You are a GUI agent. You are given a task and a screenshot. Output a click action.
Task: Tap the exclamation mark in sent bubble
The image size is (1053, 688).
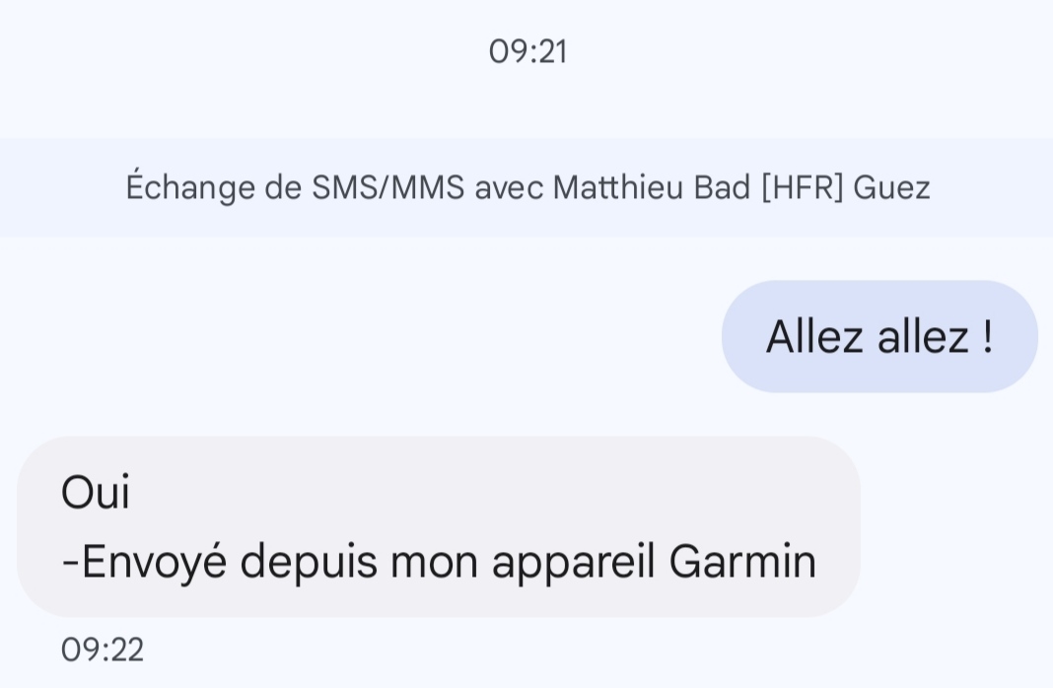[x=987, y=337]
